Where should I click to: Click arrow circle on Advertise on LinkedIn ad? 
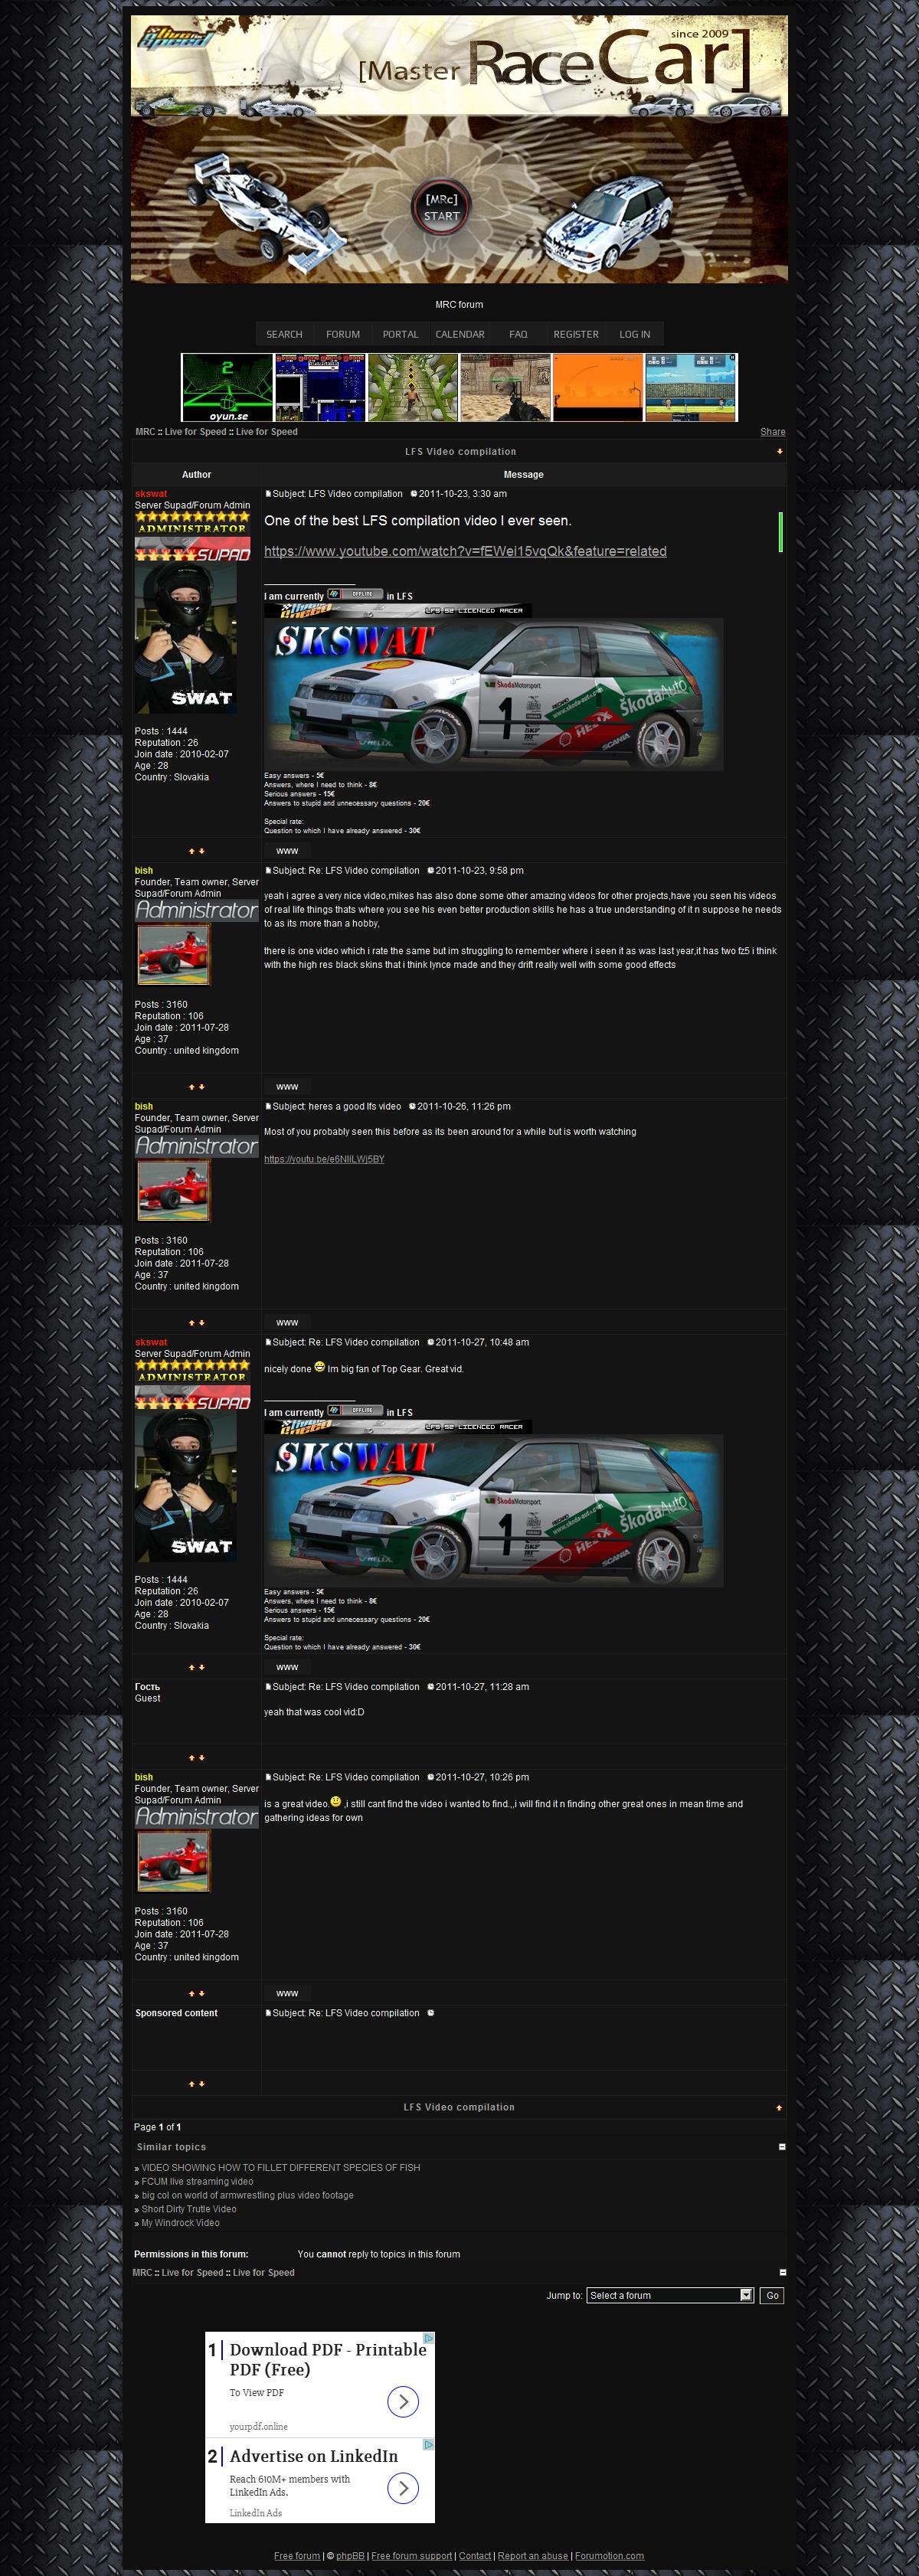click(403, 2488)
